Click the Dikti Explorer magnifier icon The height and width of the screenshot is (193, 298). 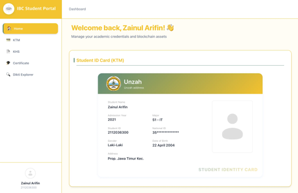pos(8,74)
